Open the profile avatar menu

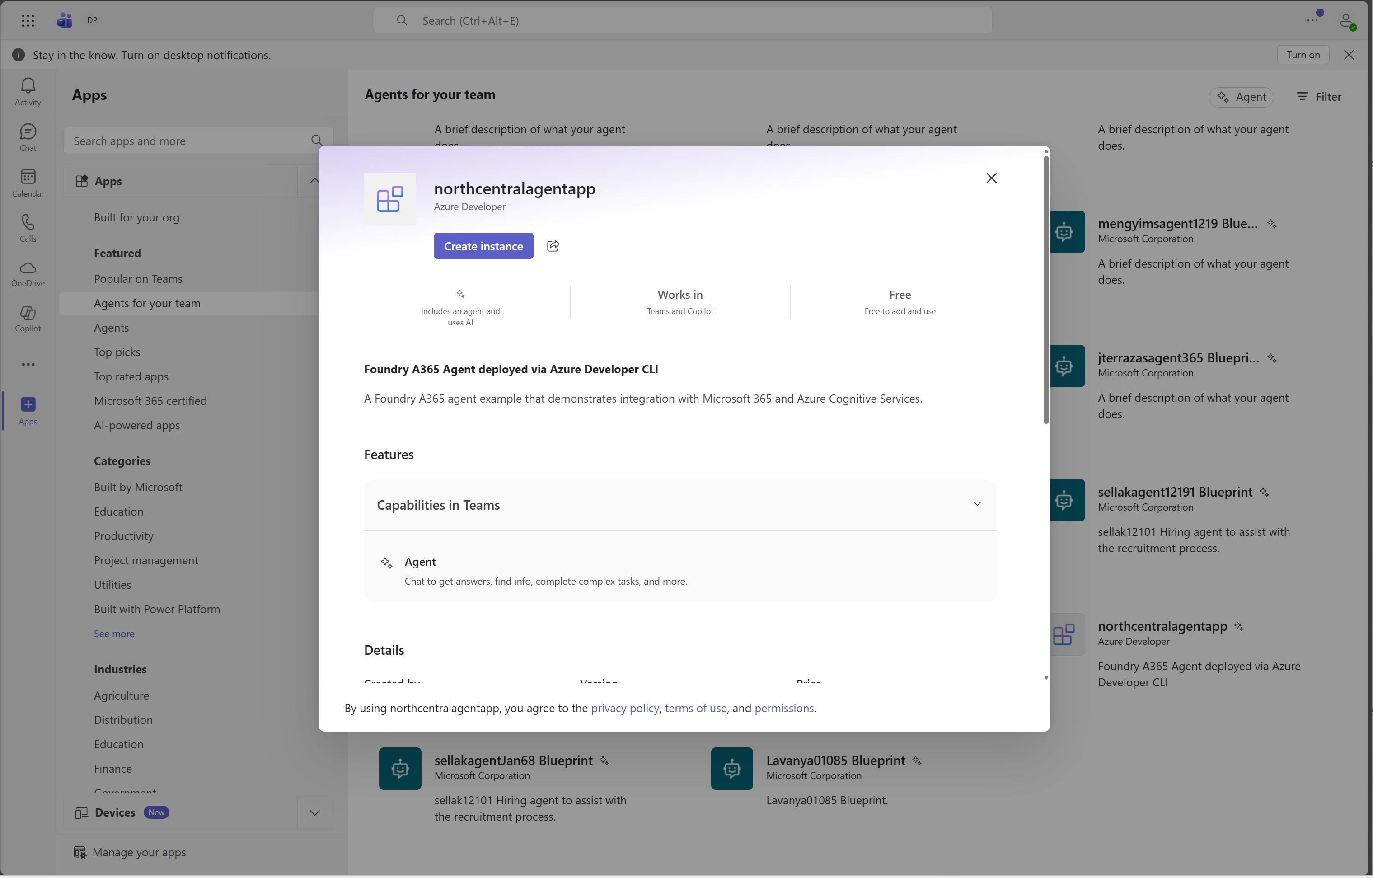[x=1347, y=21]
